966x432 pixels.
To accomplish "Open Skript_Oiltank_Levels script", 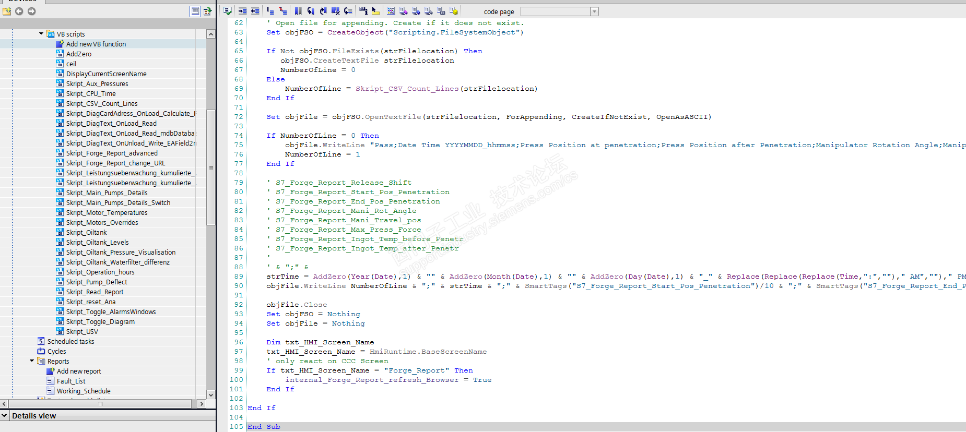I will tap(97, 243).
